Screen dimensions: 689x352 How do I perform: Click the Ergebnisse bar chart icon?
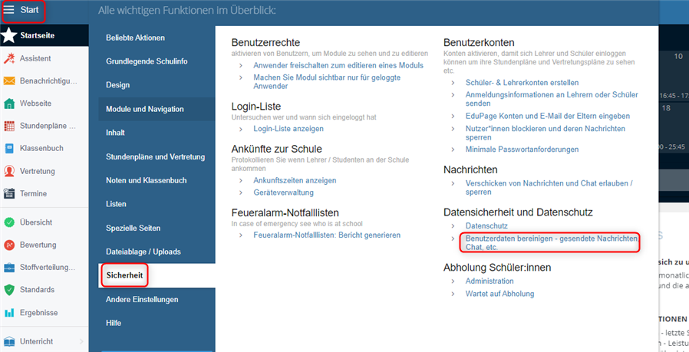(x=9, y=313)
